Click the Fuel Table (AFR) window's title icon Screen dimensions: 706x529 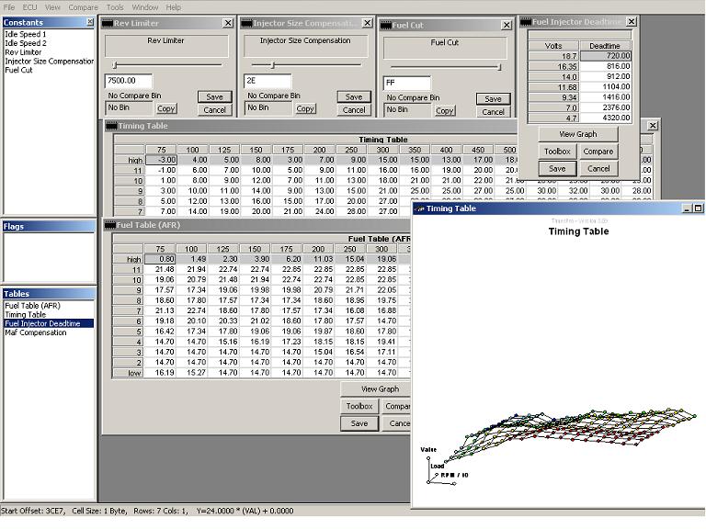point(108,224)
